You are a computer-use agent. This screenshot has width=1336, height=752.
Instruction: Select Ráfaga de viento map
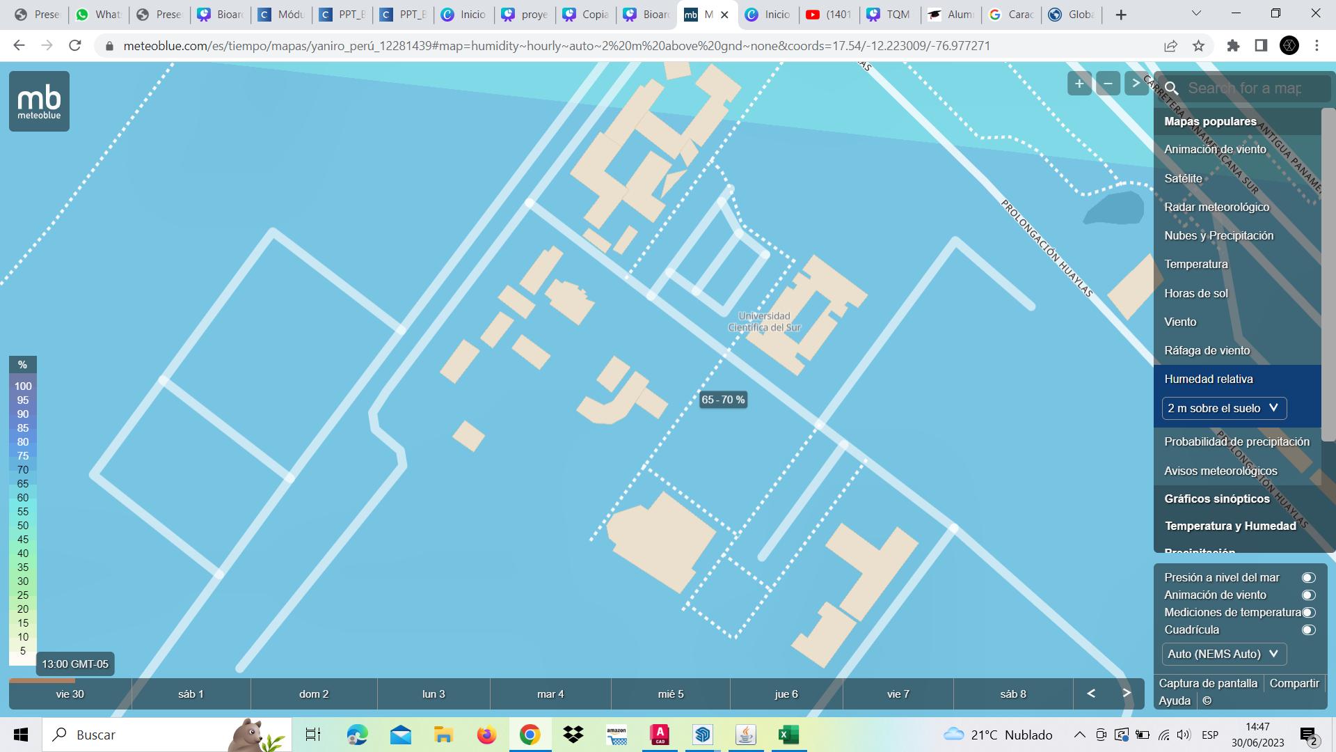(1207, 350)
